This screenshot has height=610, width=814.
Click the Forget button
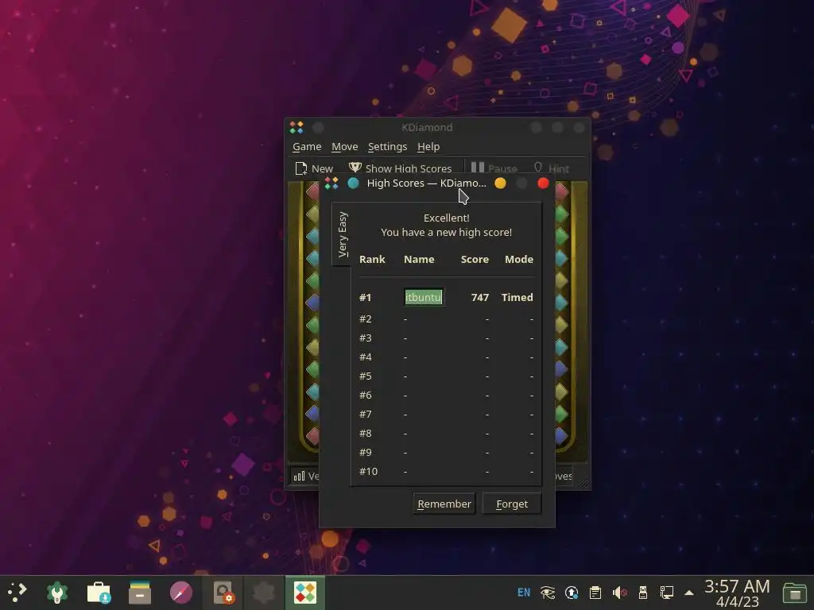tap(511, 504)
